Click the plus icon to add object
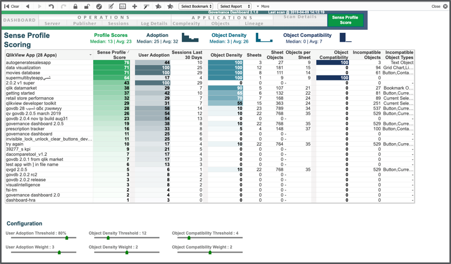 134,6
